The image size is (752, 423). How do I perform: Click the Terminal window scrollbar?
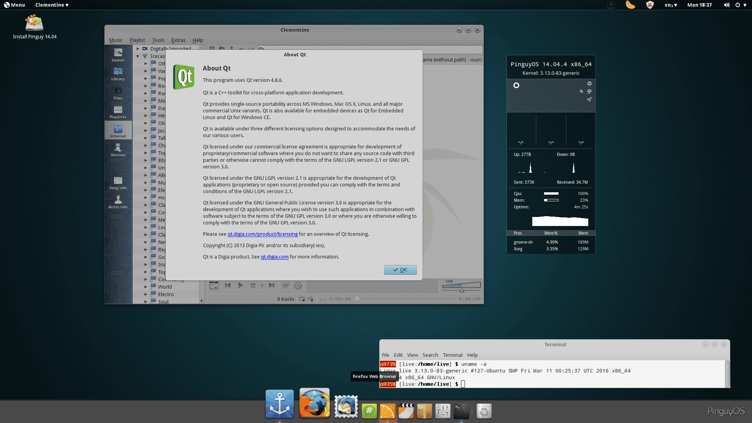tap(727, 374)
